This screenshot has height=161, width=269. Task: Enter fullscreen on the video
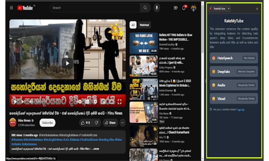click(x=120, y=102)
